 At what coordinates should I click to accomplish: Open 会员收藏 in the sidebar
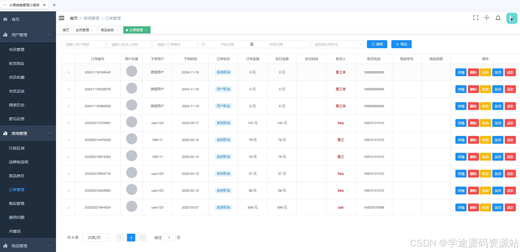pos(28,77)
